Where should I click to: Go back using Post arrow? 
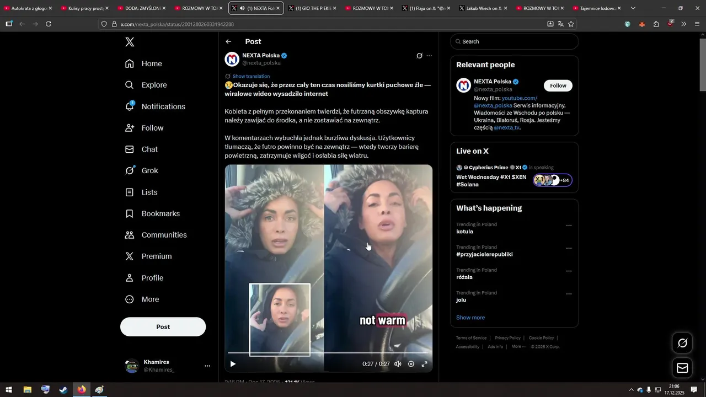click(228, 41)
